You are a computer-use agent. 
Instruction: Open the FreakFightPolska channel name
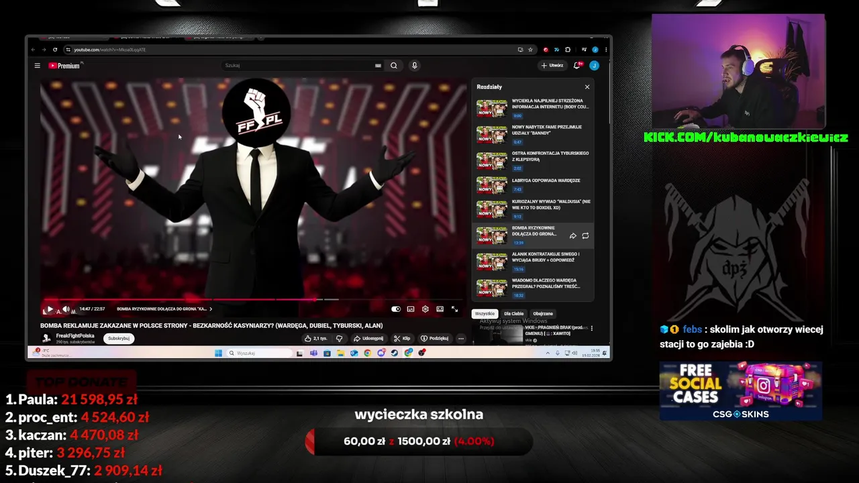tap(75, 335)
